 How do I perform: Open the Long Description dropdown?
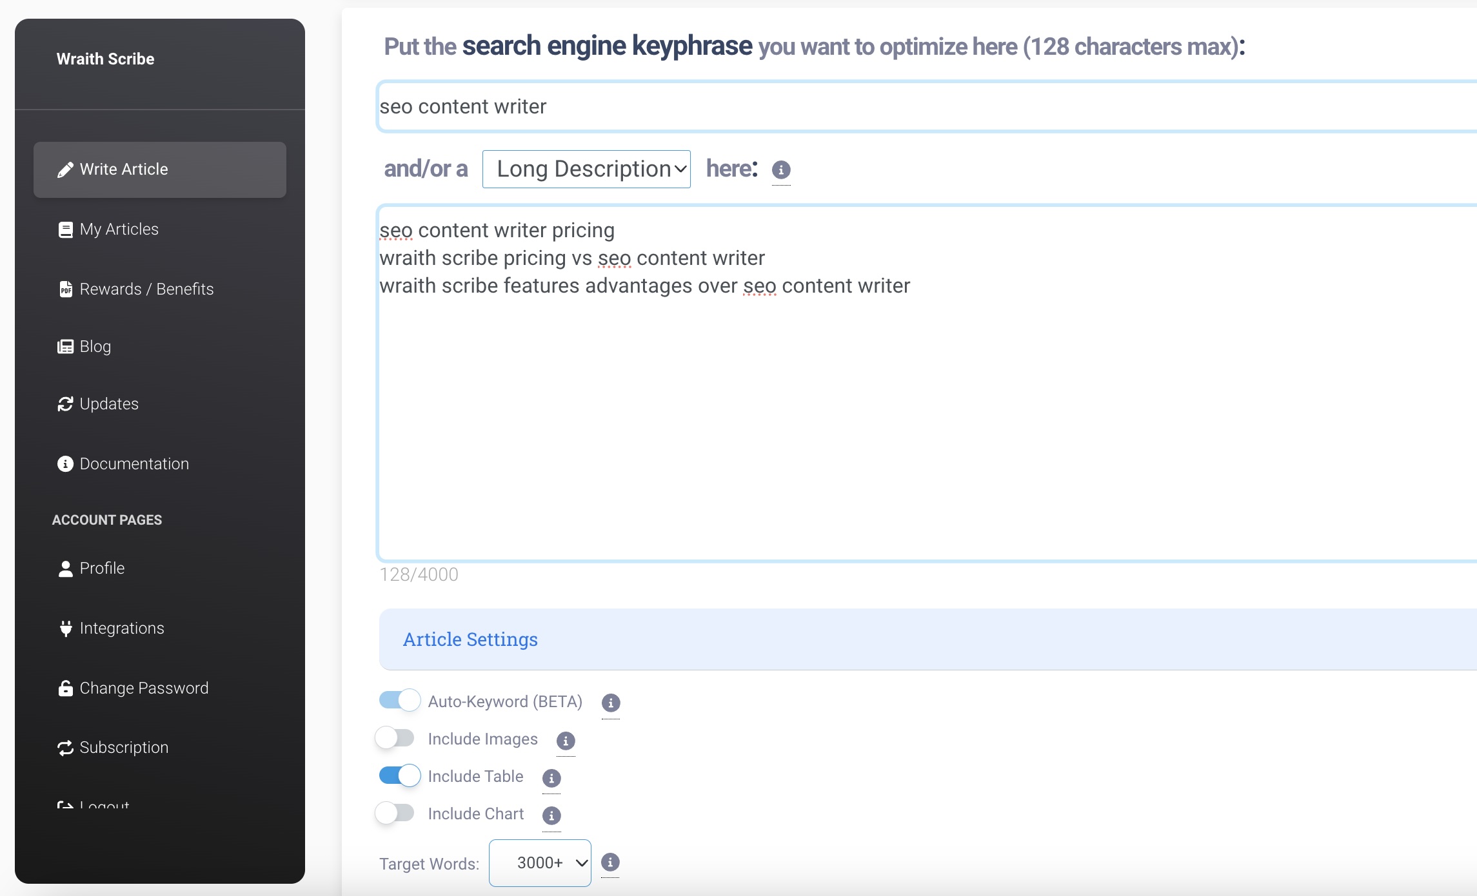tap(586, 169)
